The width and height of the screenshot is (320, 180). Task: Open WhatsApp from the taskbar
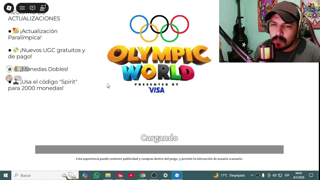pyautogui.click(x=96, y=175)
